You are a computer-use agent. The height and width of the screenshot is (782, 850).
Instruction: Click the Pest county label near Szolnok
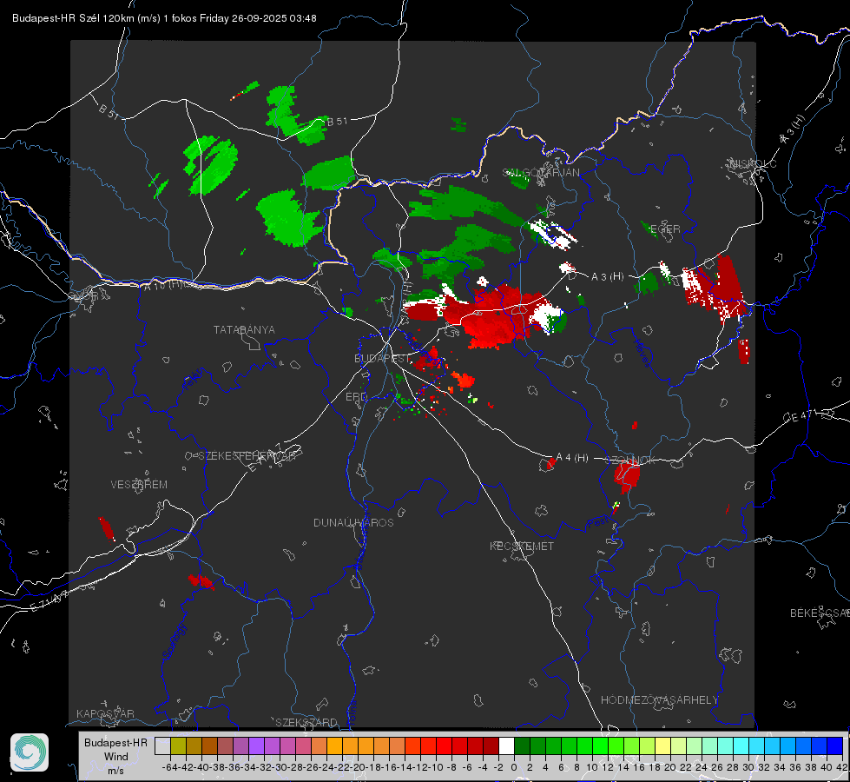tap(597, 522)
